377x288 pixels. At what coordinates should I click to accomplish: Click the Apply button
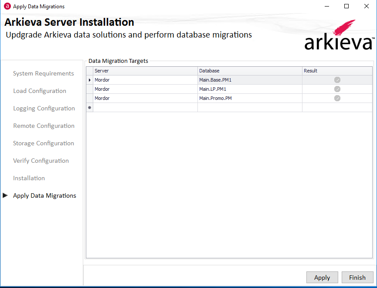[x=322, y=278]
